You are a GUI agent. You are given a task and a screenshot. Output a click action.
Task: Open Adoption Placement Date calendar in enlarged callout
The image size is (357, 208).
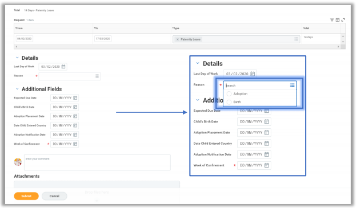tap(267, 133)
